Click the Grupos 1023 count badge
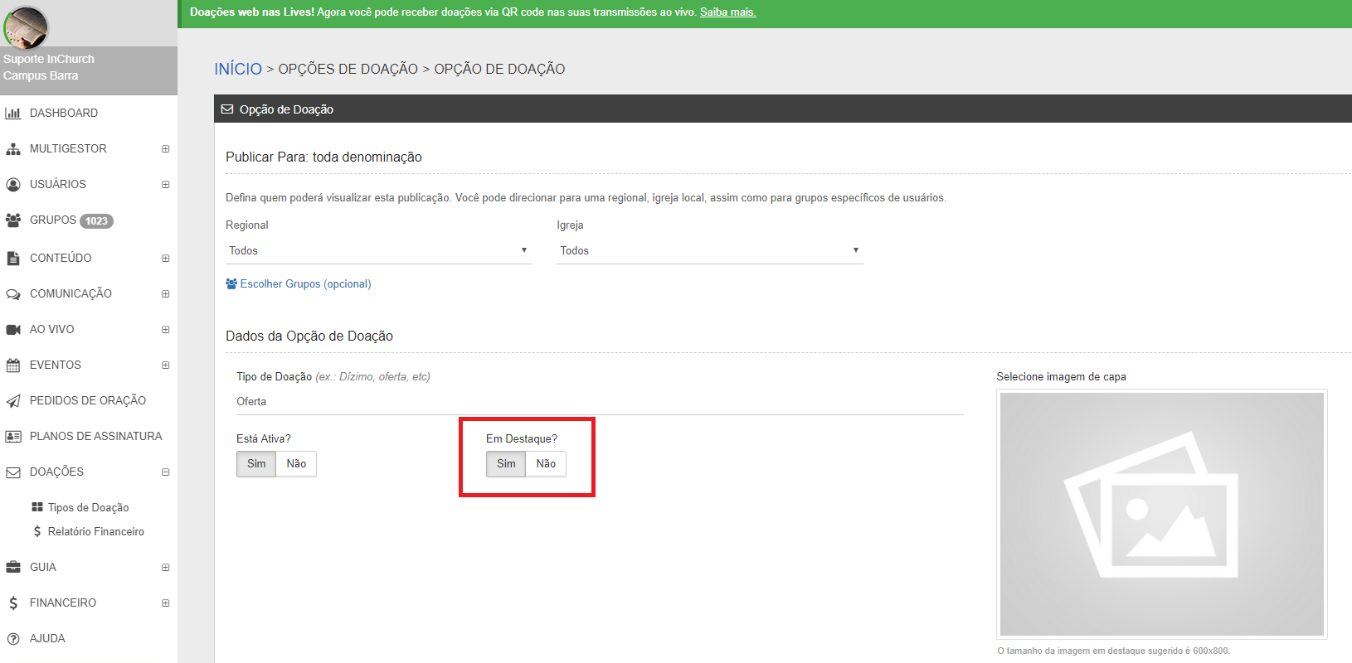This screenshot has height=663, width=1352. [x=97, y=221]
